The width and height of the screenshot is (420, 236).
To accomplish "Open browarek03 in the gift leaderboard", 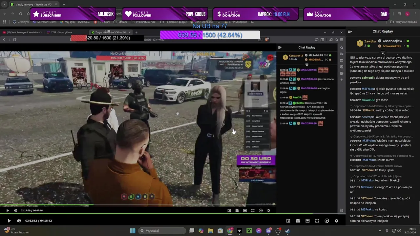I will click(391, 46).
